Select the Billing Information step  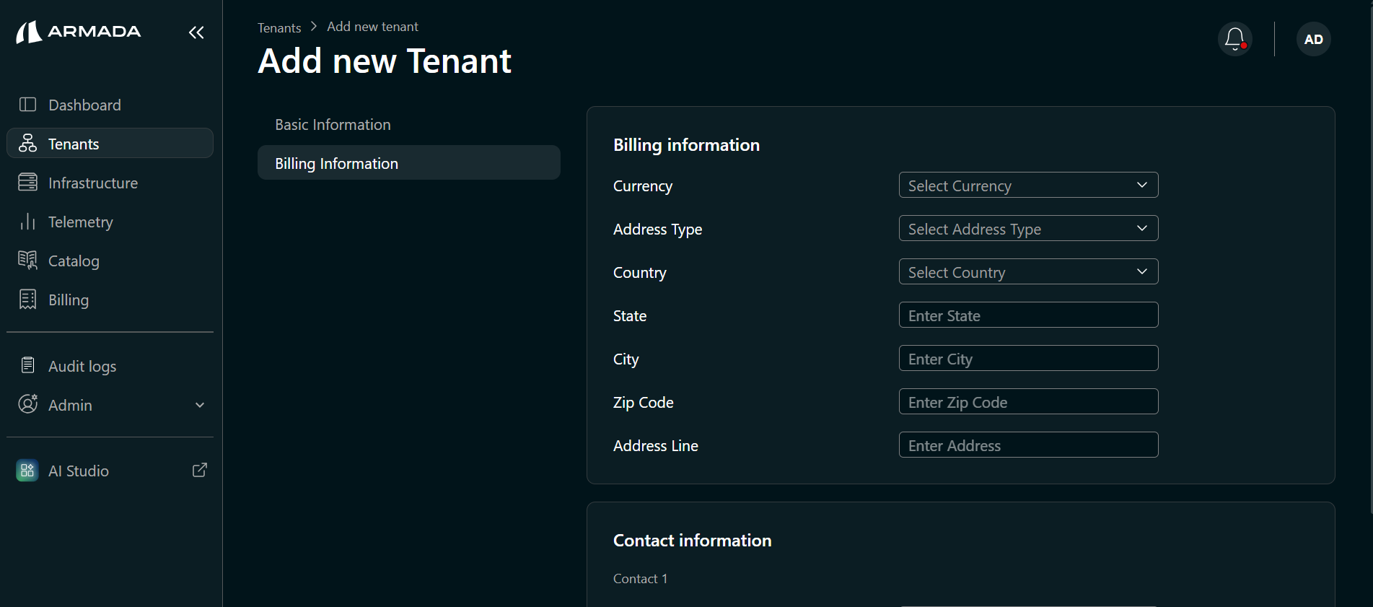(408, 163)
